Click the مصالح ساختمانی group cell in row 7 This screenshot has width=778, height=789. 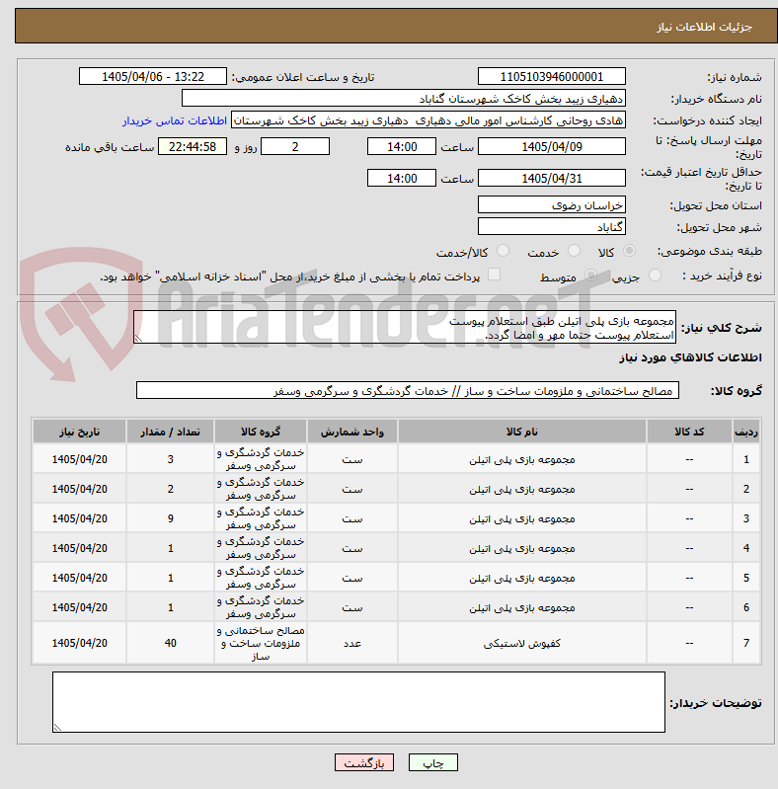261,643
